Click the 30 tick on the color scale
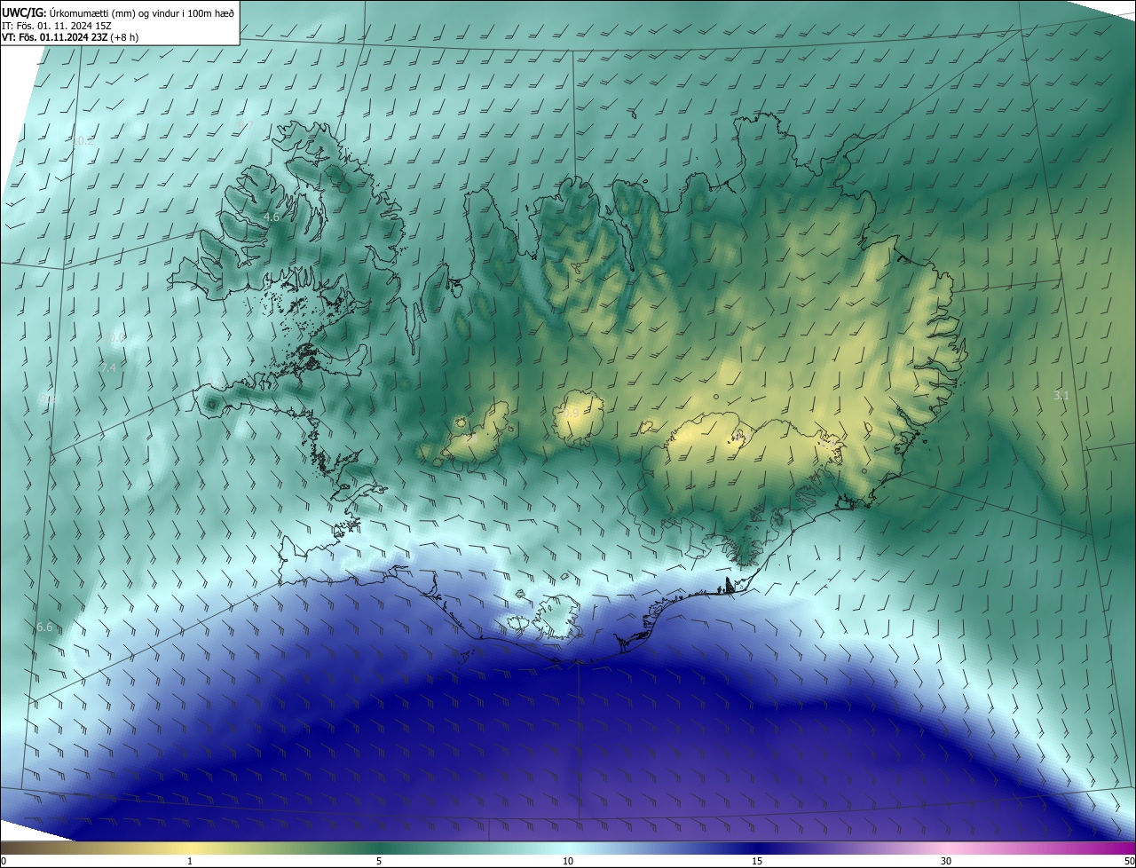The width and height of the screenshot is (1136, 868). click(x=946, y=861)
